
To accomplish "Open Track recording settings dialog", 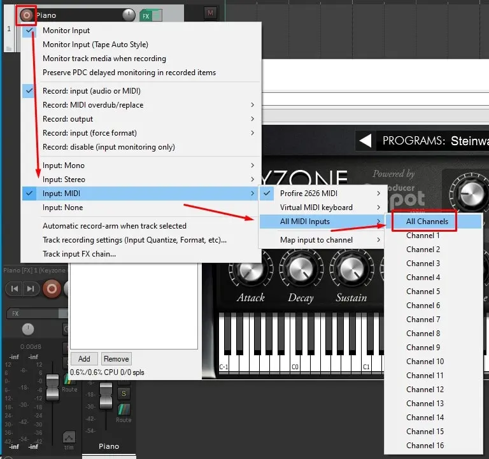I will [141, 240].
